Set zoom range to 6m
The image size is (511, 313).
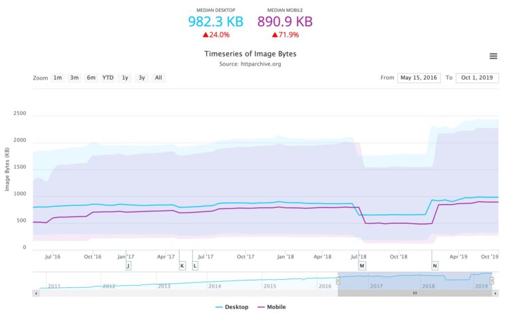click(91, 78)
